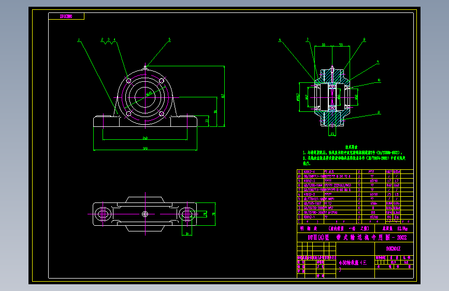Click HT200 material in parts list row 1
The height and width of the screenshot is (291, 449).
point(374,217)
